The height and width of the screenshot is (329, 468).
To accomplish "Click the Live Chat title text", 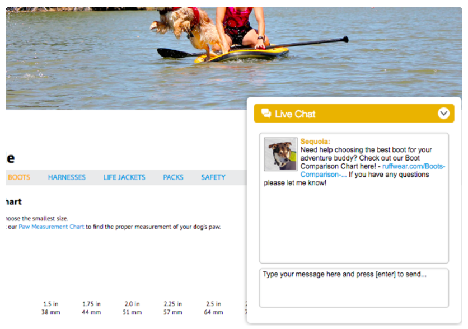I will click(x=295, y=114).
